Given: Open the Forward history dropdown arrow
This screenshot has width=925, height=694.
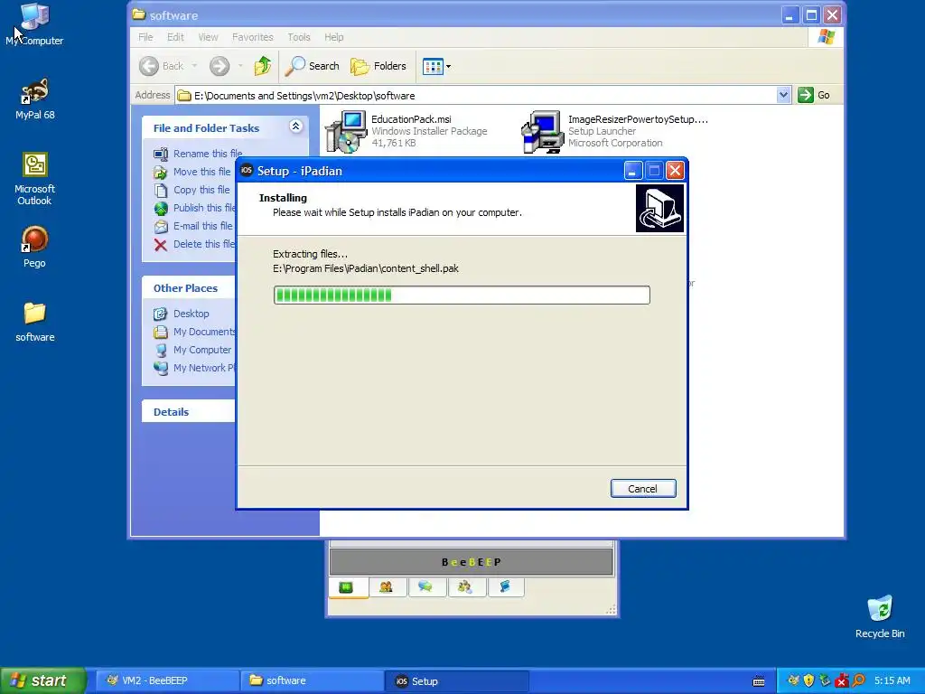Looking at the screenshot, I should [x=240, y=66].
